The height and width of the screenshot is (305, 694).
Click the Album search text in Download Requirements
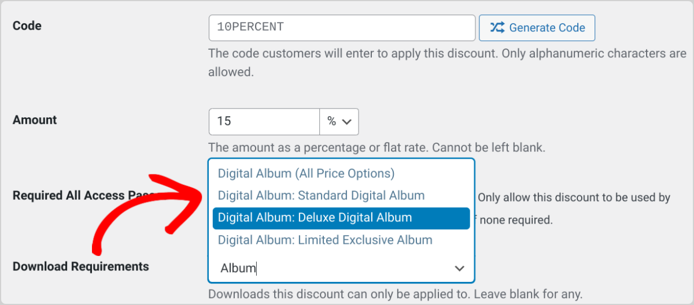(x=238, y=269)
